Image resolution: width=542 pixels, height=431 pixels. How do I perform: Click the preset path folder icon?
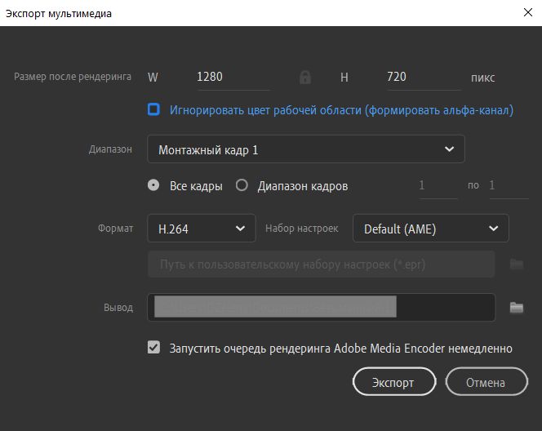click(x=516, y=264)
